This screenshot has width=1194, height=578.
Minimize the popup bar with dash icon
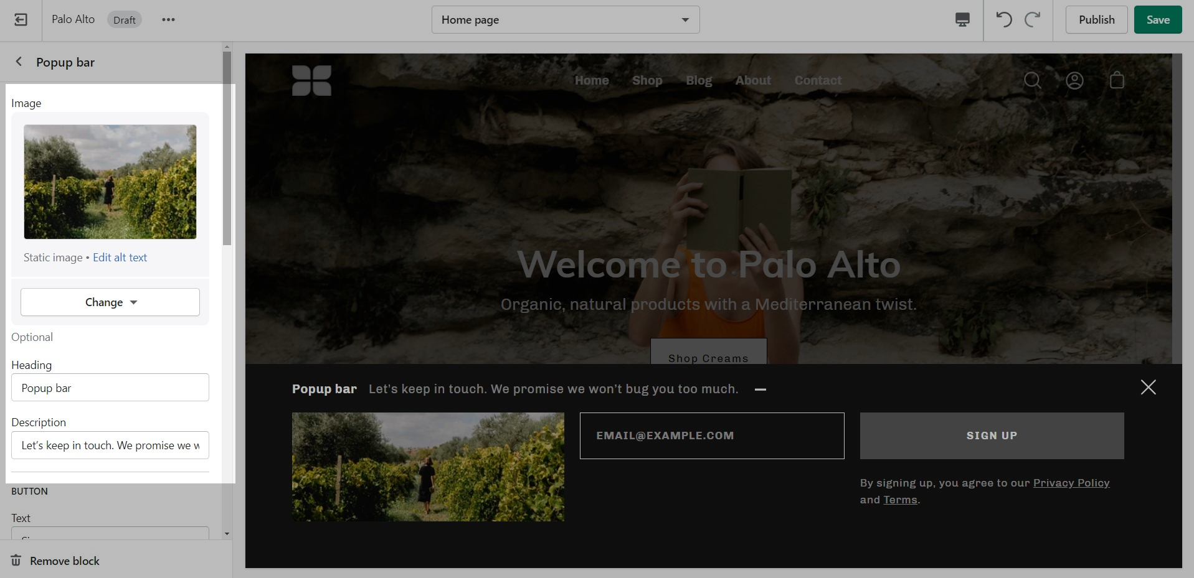pos(760,389)
